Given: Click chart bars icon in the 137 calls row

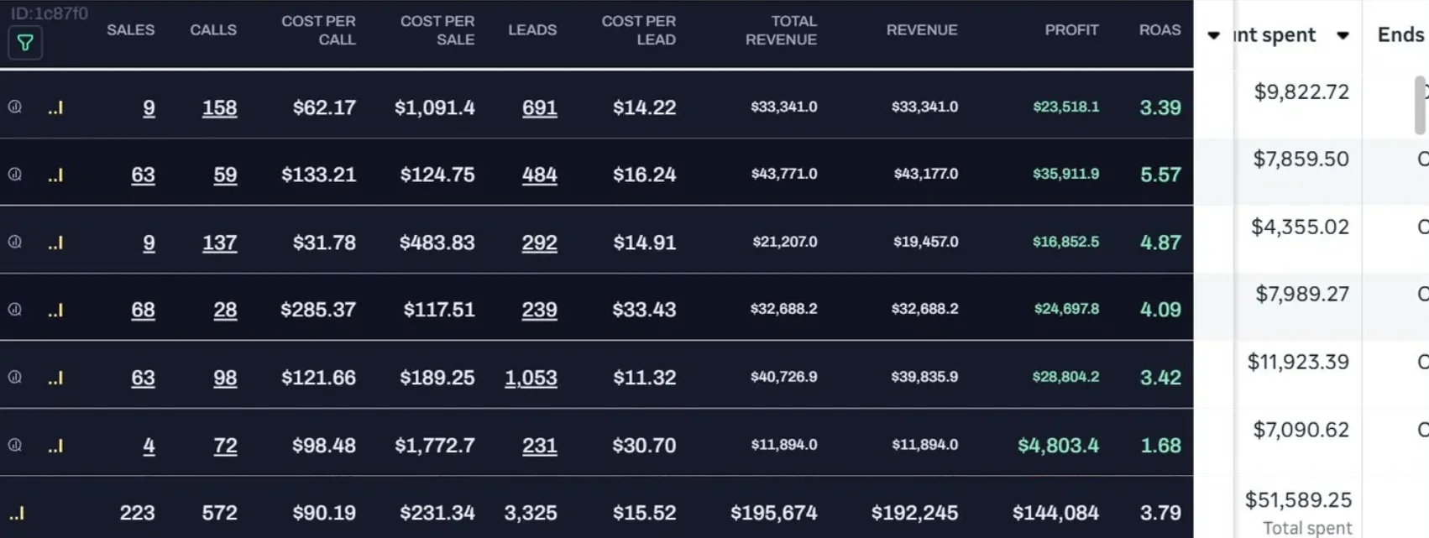Looking at the screenshot, I should point(55,243).
